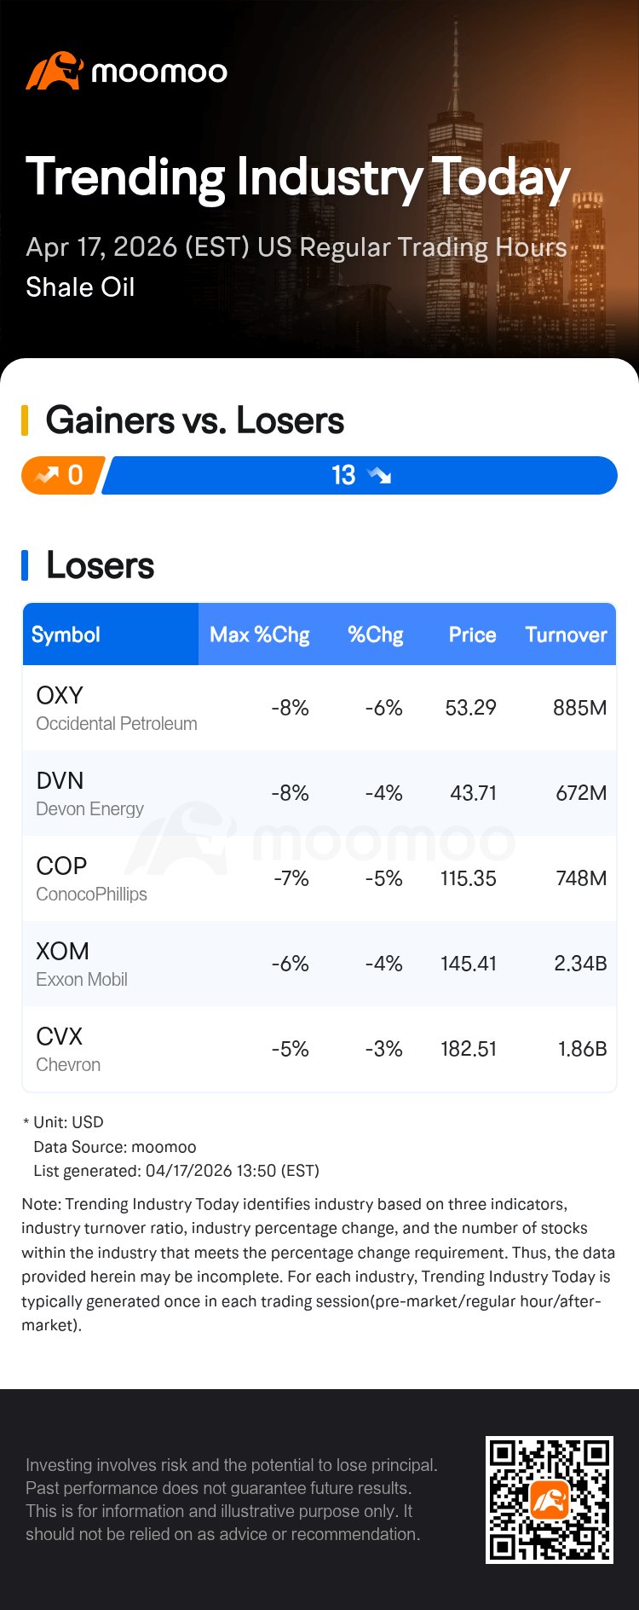The image size is (639, 1610).
Task: Click the gainers up-arrow icon
Action: pos(47,475)
